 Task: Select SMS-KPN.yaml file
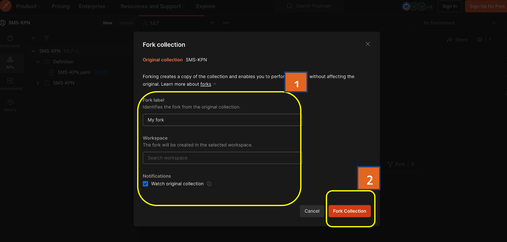74,72
